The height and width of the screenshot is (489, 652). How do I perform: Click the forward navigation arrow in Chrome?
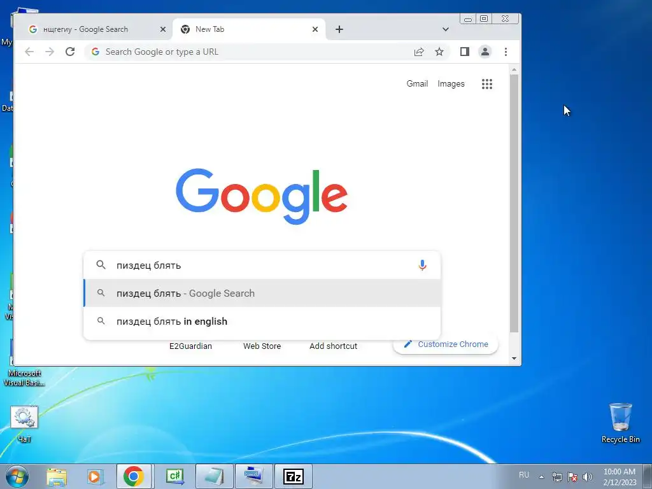pyautogui.click(x=50, y=52)
